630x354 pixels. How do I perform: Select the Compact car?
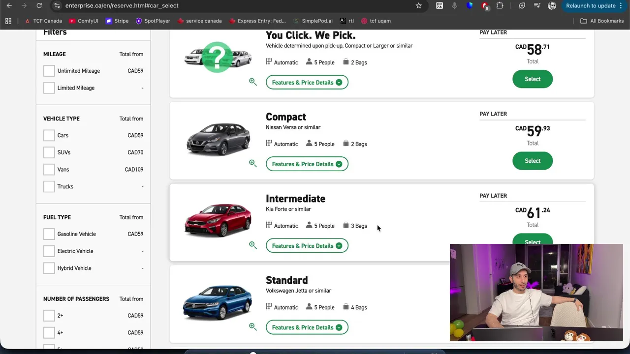(x=533, y=161)
